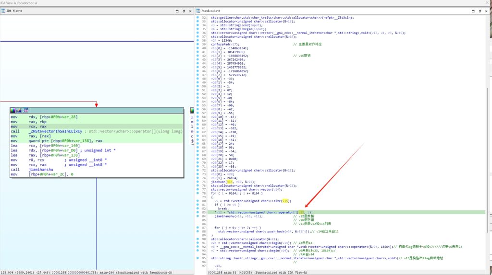492x275 pixels.
Task: Click the std::getline call on line 32
Action: click(282, 18)
